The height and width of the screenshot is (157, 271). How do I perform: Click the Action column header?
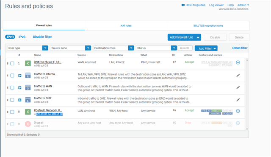tap(188, 55)
